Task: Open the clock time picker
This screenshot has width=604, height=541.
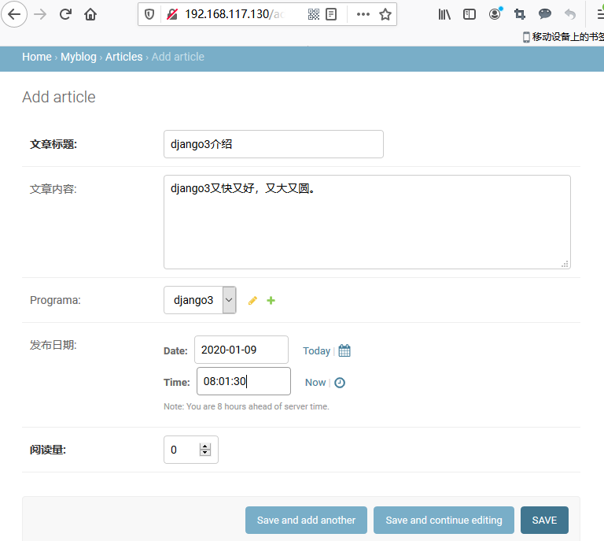Action: pyautogui.click(x=340, y=383)
